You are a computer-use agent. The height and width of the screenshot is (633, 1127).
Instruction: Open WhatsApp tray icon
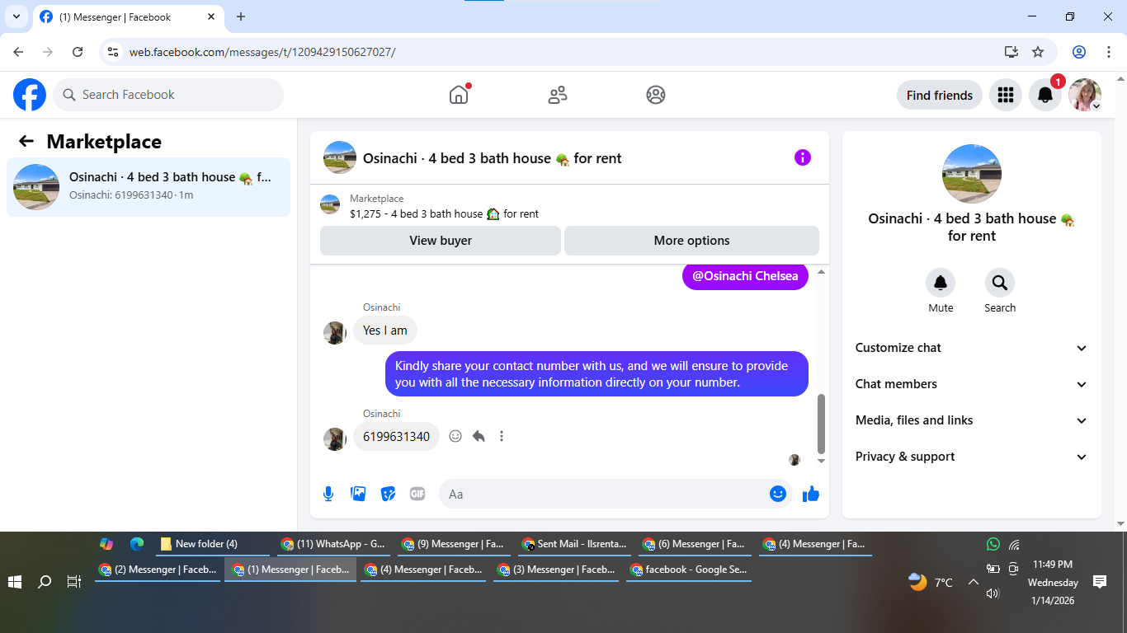(x=993, y=544)
